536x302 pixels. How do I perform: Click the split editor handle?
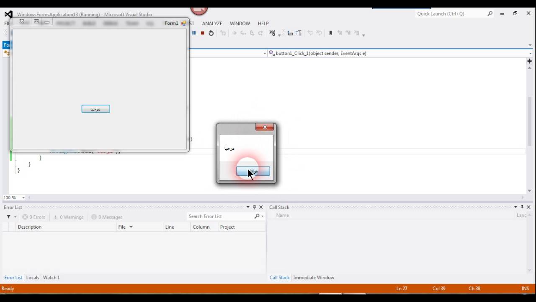tap(529, 61)
